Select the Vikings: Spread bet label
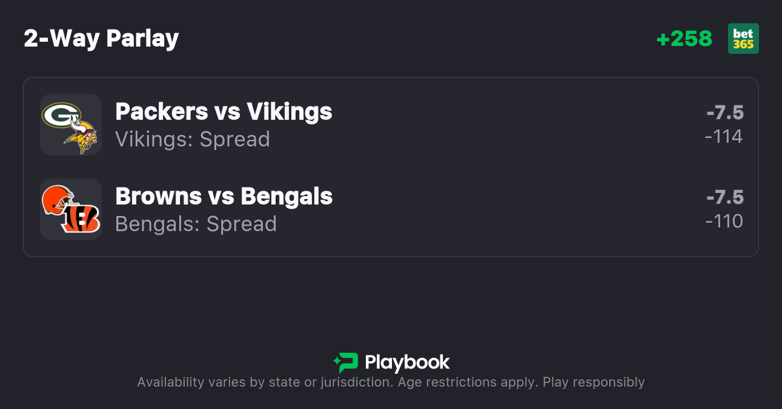Viewport: 782px width, 409px height. pyautogui.click(x=193, y=139)
